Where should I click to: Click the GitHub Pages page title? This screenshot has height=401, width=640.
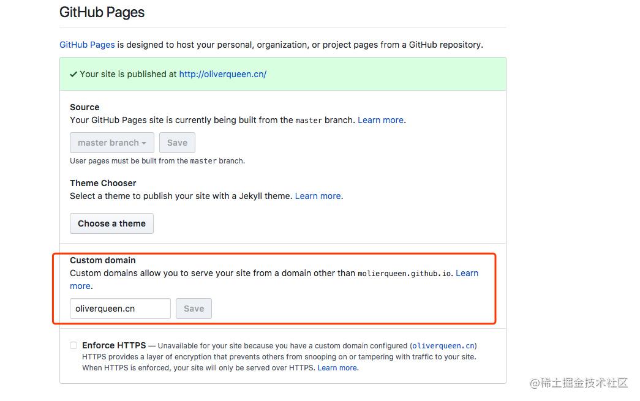[x=102, y=12]
